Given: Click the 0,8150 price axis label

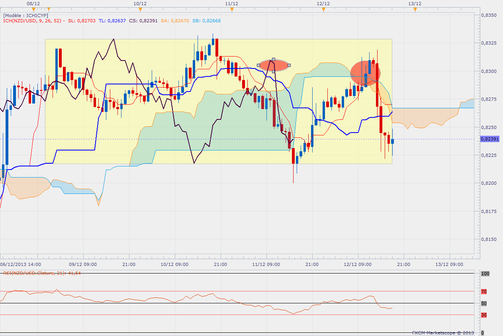Looking at the screenshot, I should (489, 239).
